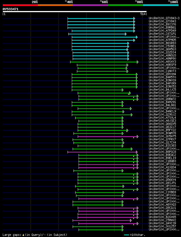Open the UniRef100_A8Y0Q3 hit label
Image resolution: width=181 pixels, height=237 pixels.
coord(163,205)
